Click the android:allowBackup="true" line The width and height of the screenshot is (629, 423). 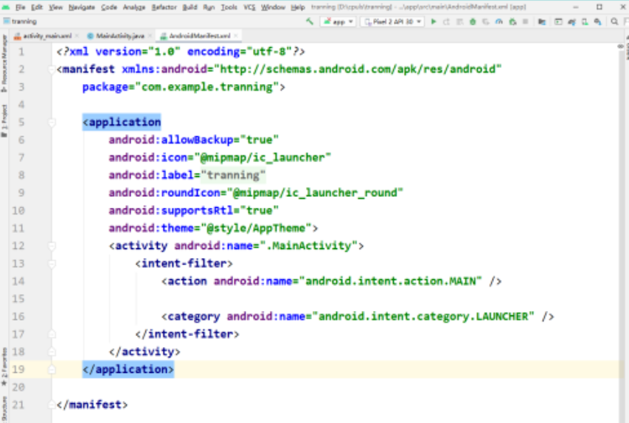(x=193, y=140)
